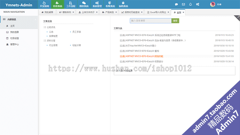Screen dimensions: 240x135
Task: Click the Ymnets-Admin logo title
Action: coord(19,5)
